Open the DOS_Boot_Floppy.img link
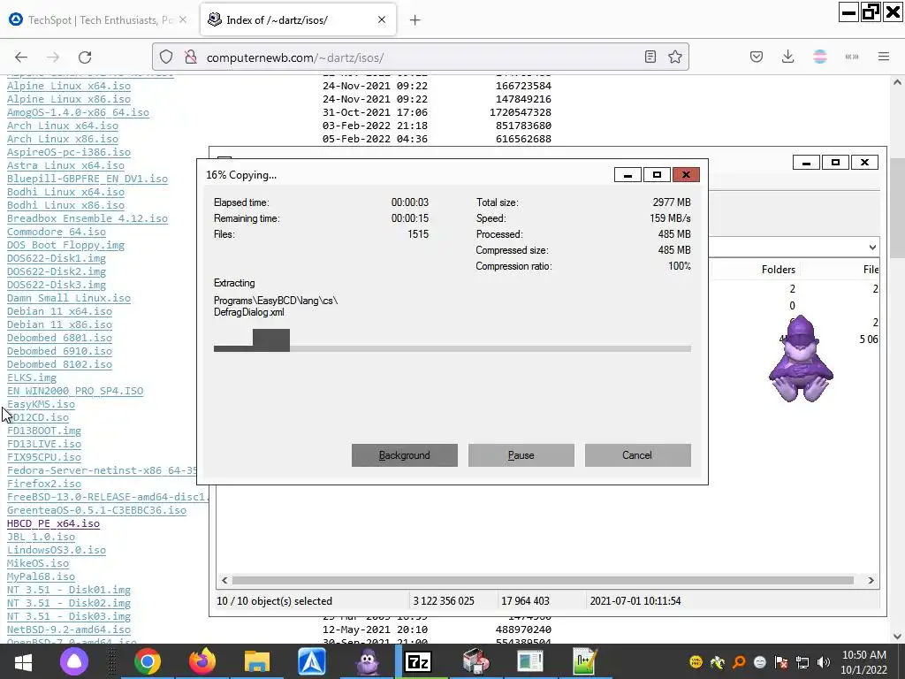The width and height of the screenshot is (905, 679). 65,246
